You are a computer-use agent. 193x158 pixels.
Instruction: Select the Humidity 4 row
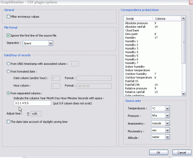pyautogui.click(x=152, y=52)
